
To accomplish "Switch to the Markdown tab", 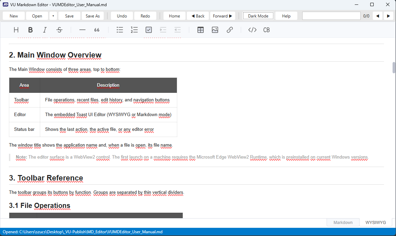I will pos(343,222).
